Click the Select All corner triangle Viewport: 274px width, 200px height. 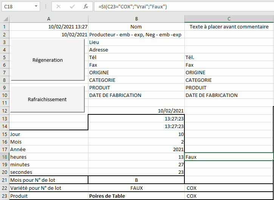5,19
